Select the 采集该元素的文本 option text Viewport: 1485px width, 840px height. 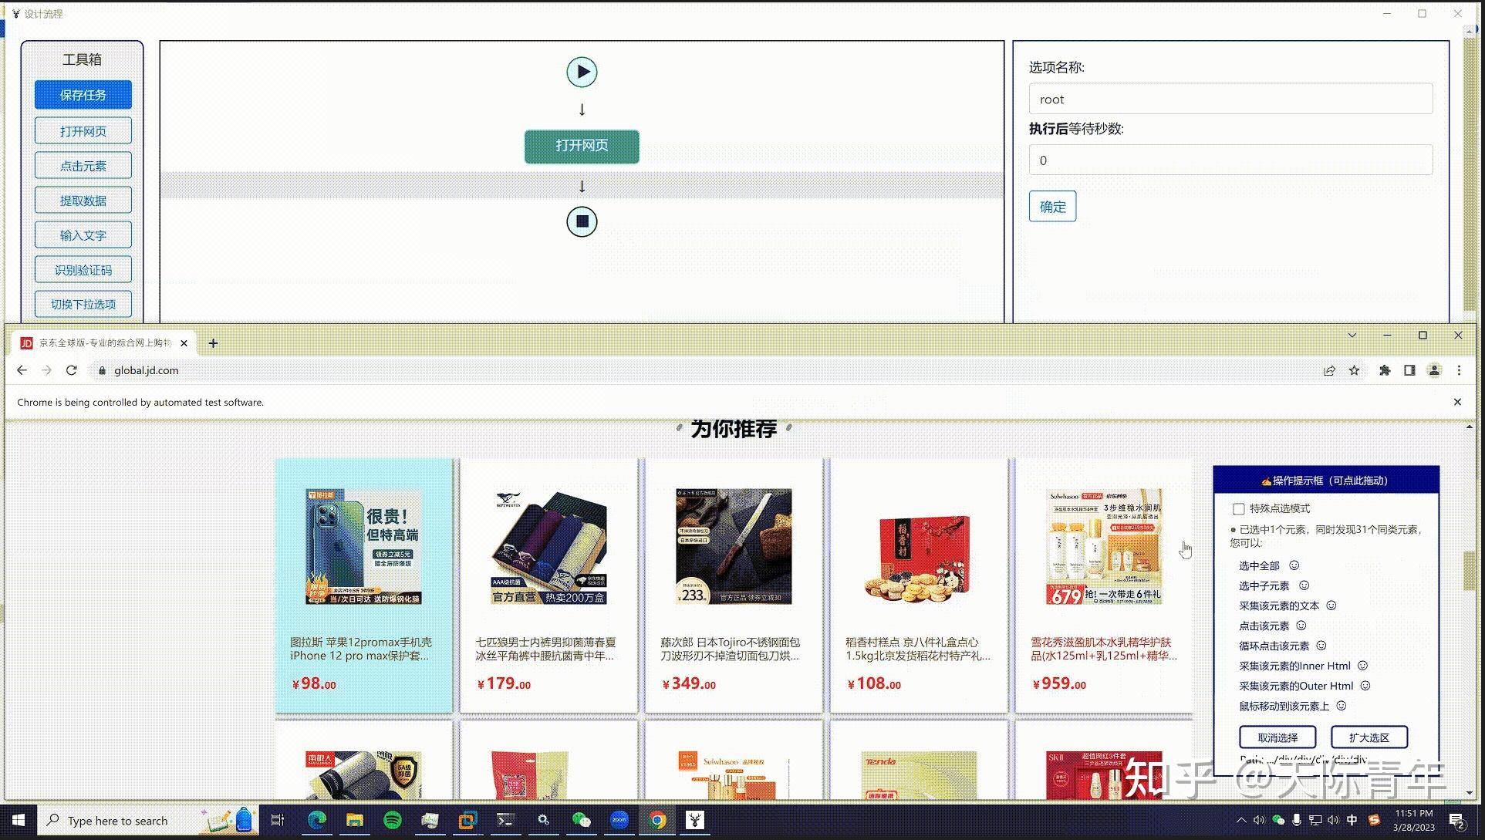point(1279,606)
